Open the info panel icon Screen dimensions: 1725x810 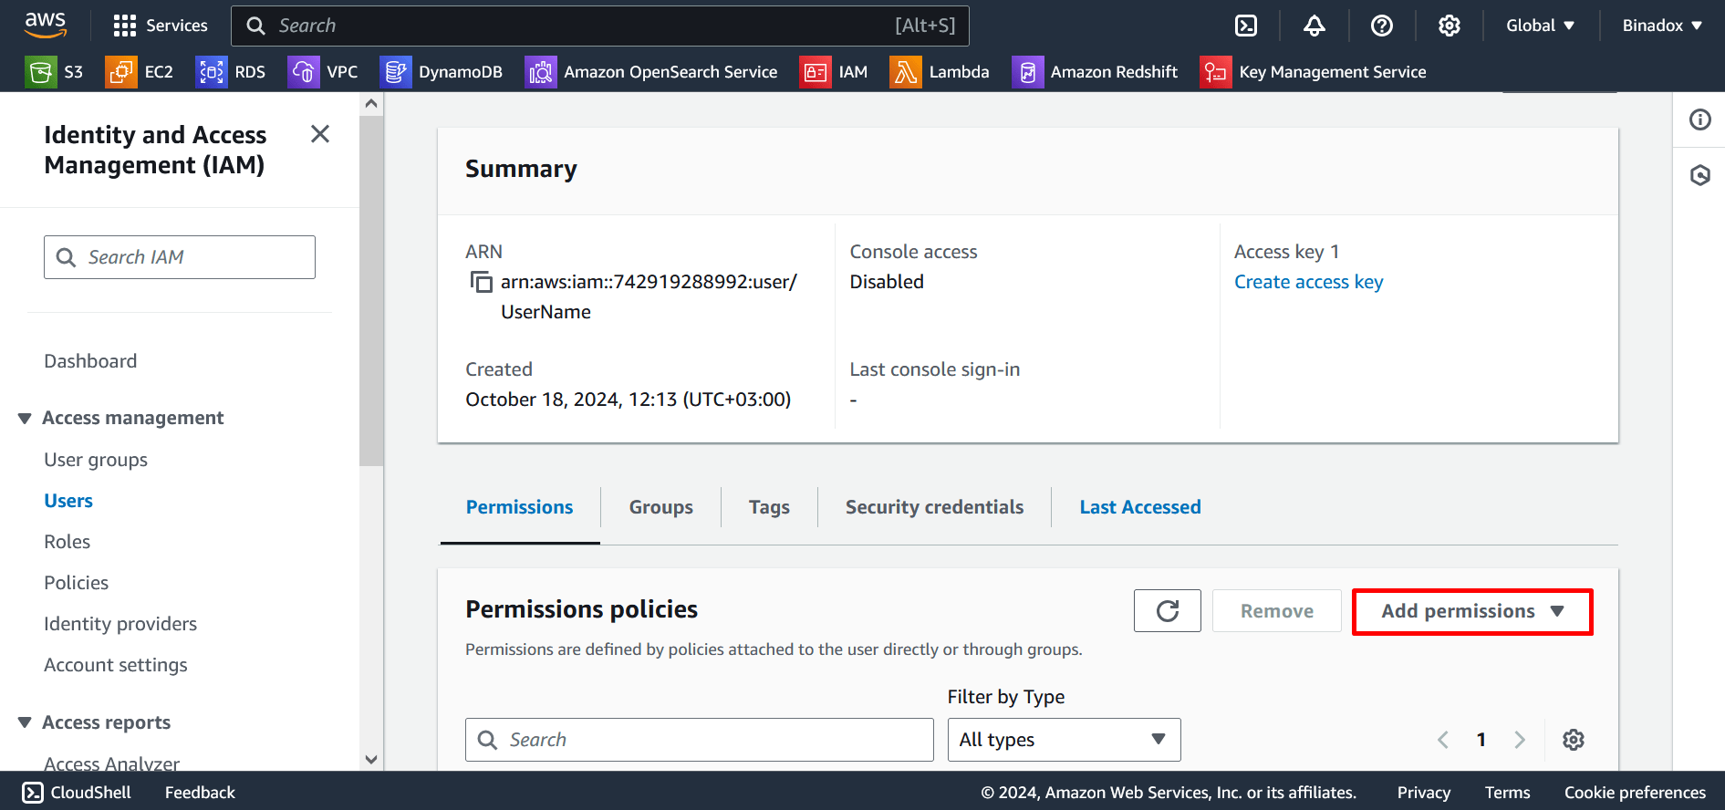point(1700,119)
